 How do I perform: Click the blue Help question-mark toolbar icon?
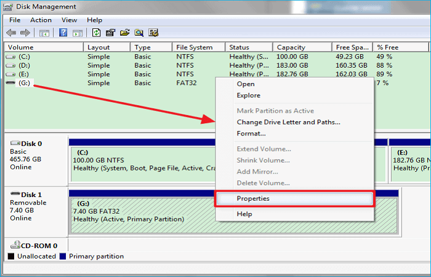tap(63, 33)
